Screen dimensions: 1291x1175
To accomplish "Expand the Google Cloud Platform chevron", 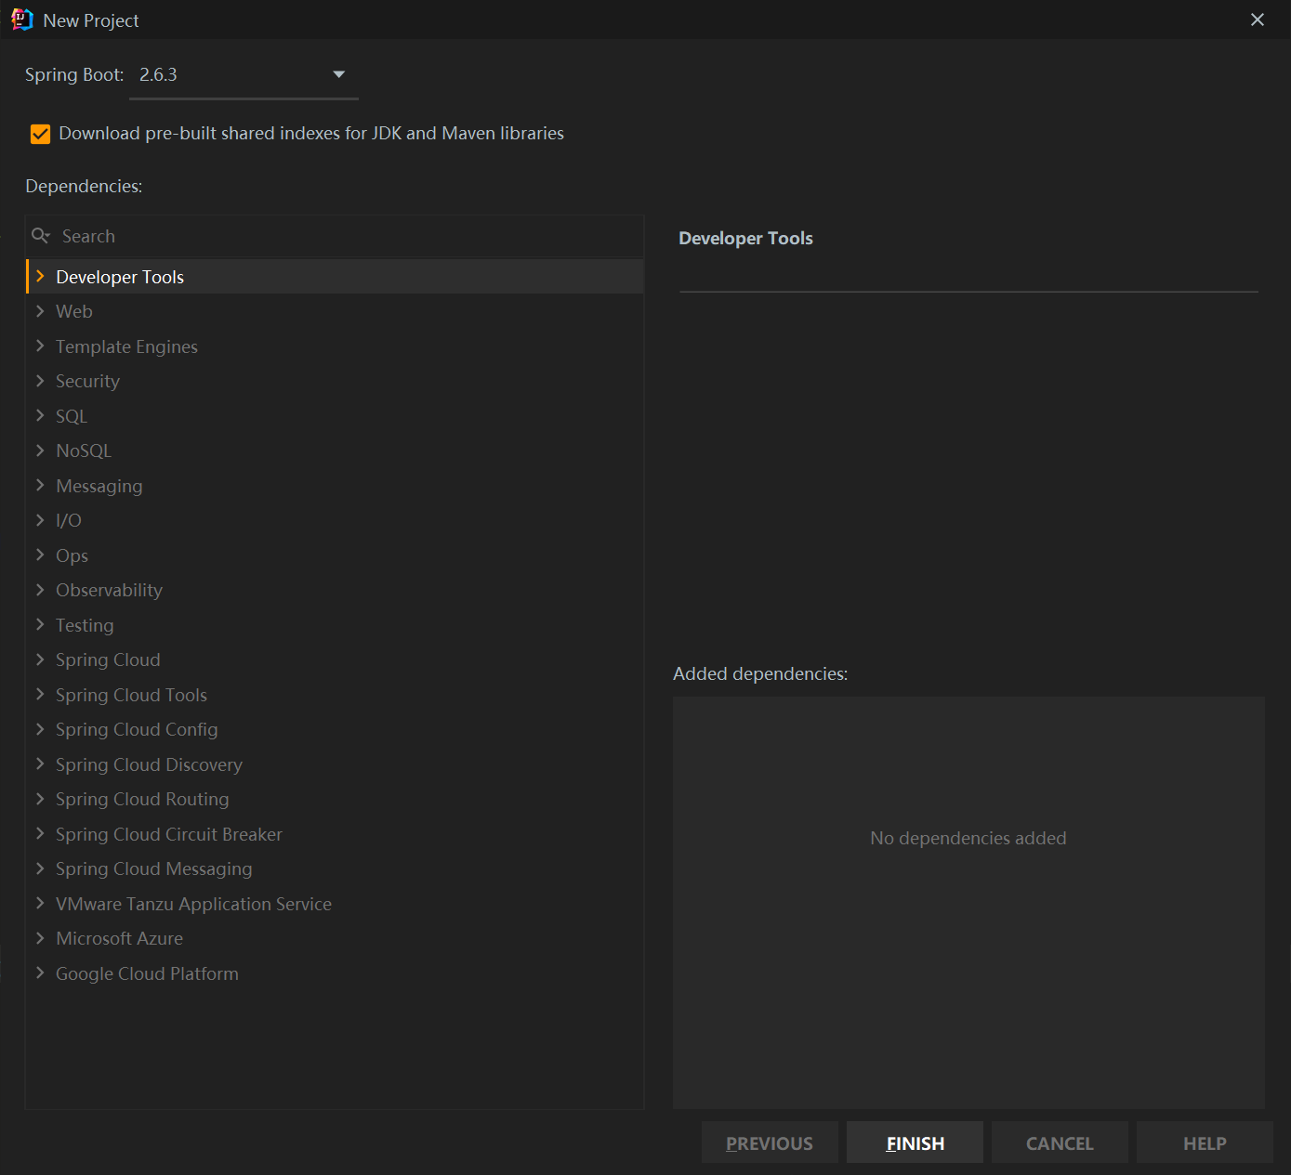I will click(40, 973).
